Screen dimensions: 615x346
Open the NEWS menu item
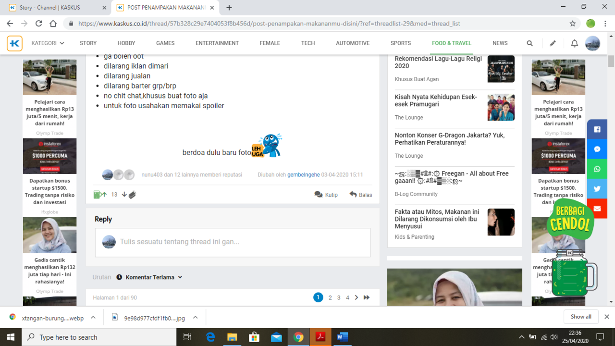[x=500, y=43]
